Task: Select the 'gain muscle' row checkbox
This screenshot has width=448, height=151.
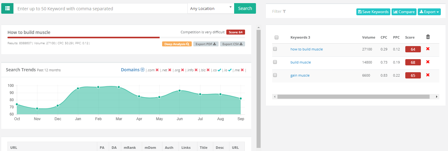Action: 275,75
